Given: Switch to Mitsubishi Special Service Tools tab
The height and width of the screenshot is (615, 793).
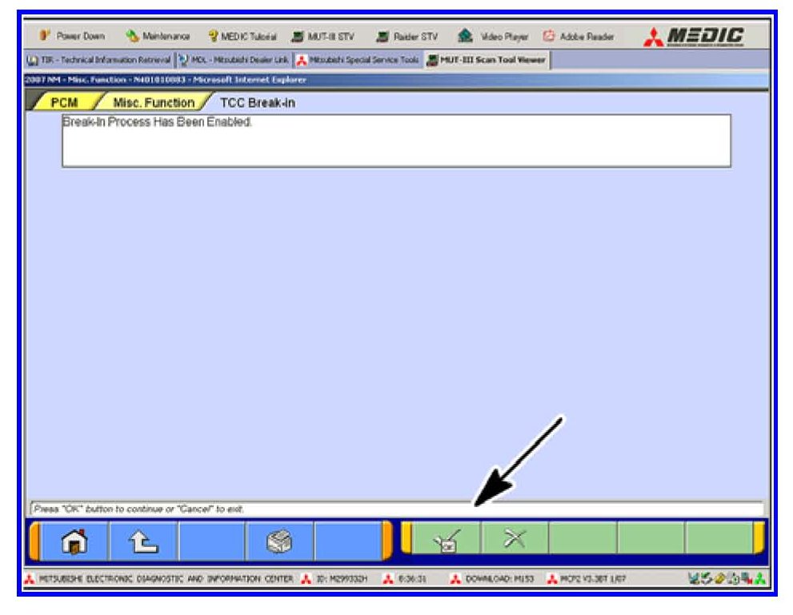Looking at the screenshot, I should click(358, 61).
